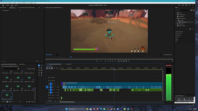Switch Project panel to icon view
Screen dimensions: 198x111
click(7, 102)
